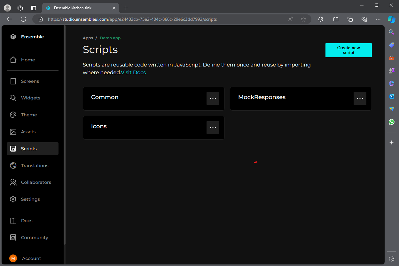Click the Ensemble logo icon

13,37
